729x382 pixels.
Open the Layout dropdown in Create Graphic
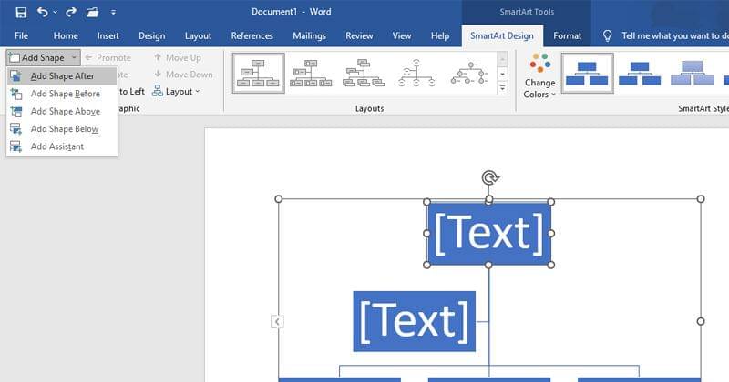point(177,91)
